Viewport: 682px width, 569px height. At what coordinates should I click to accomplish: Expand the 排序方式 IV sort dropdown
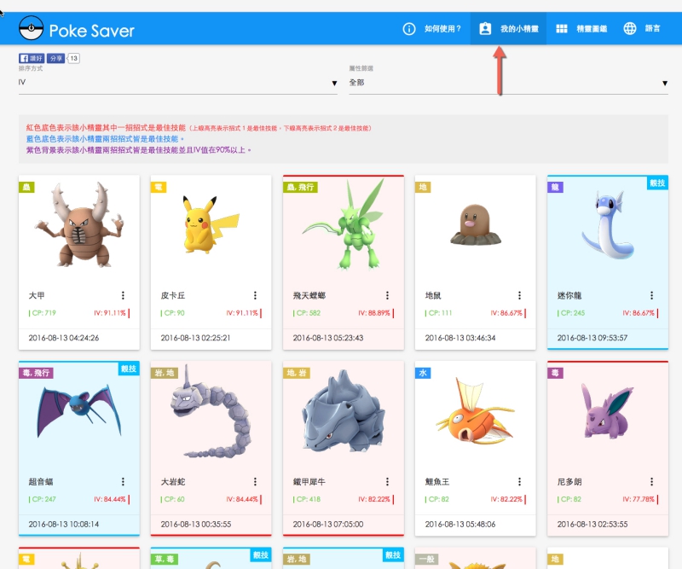[178, 82]
